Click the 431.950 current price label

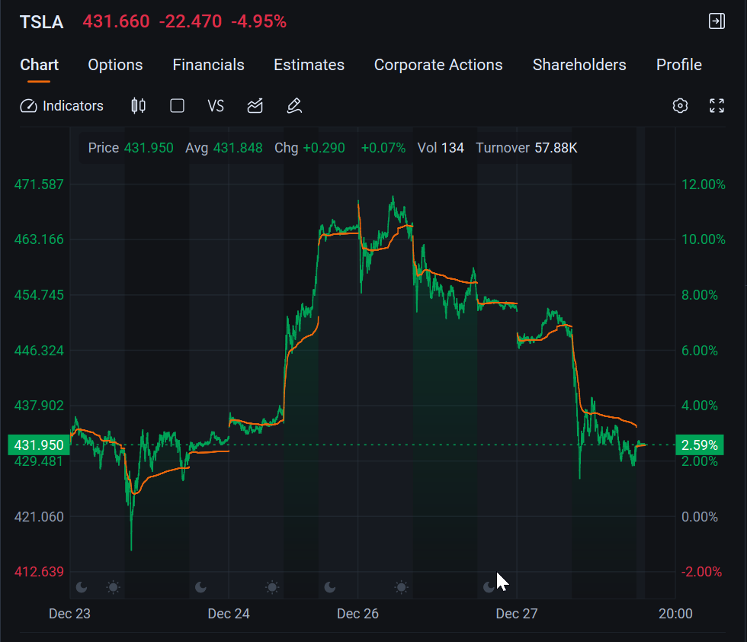pos(38,445)
